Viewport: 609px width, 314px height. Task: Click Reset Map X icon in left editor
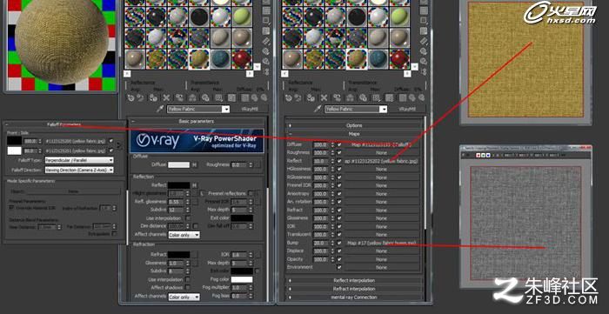point(166,97)
